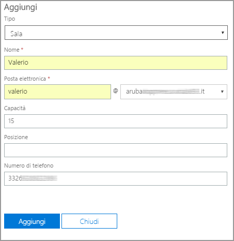The width and height of the screenshot is (234, 241).
Task: Click the Nome label text
Action: pos(12,50)
